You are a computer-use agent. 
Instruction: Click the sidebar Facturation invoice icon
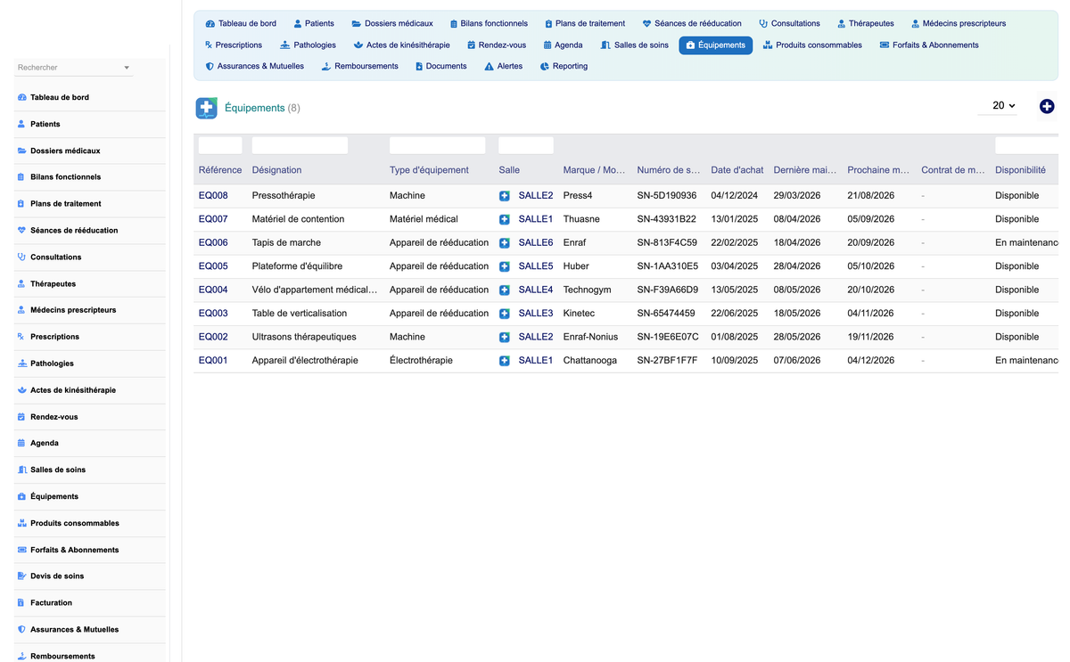[x=21, y=602]
